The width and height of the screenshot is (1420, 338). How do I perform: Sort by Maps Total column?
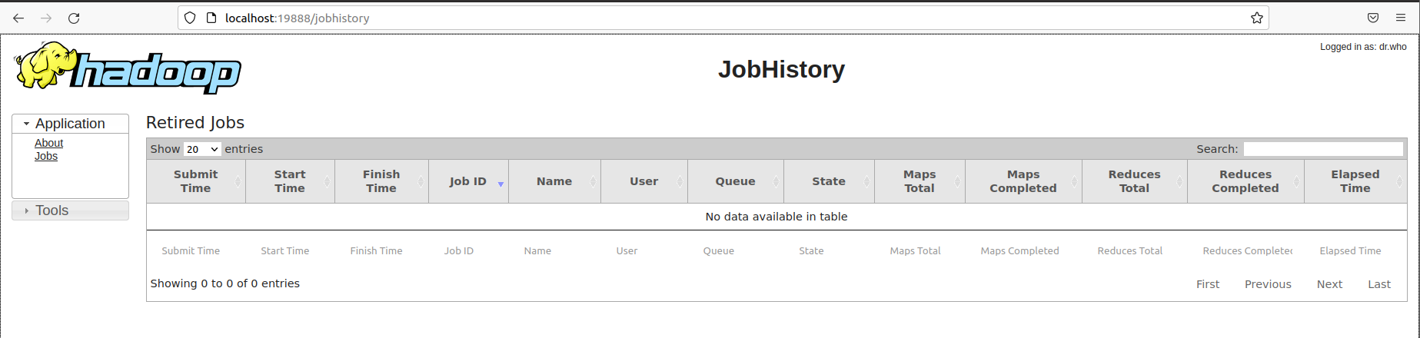pyautogui.click(x=920, y=181)
